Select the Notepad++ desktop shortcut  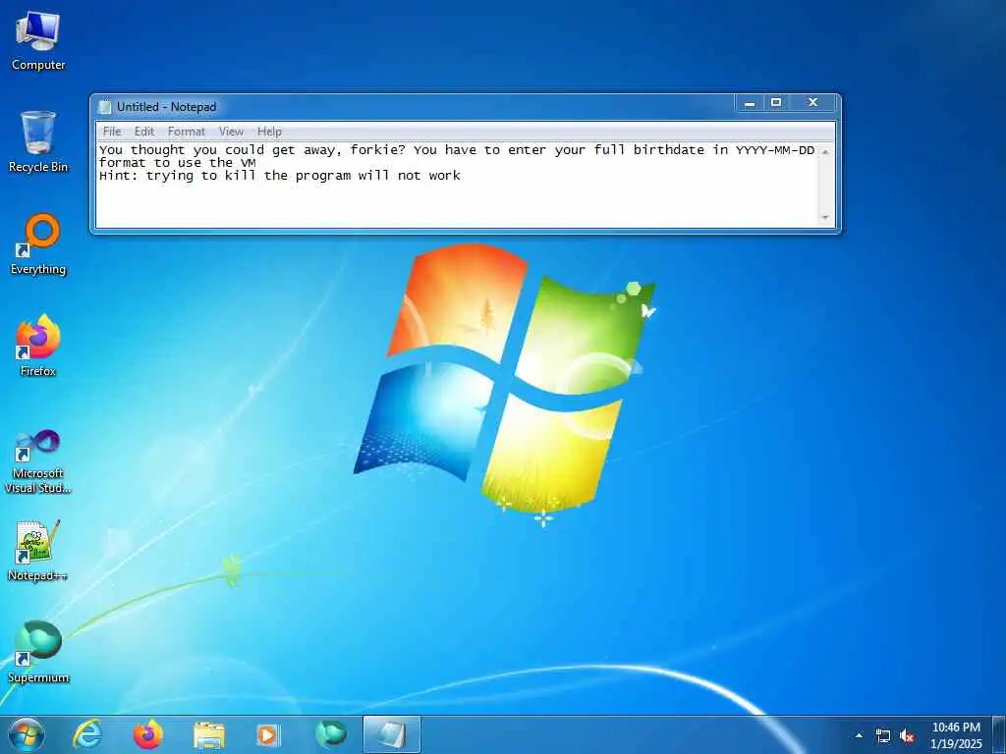(38, 551)
